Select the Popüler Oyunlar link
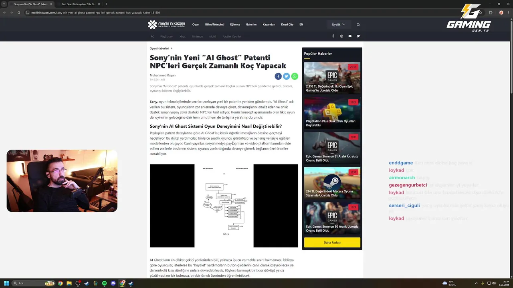The height and width of the screenshot is (288, 513). 232,36
